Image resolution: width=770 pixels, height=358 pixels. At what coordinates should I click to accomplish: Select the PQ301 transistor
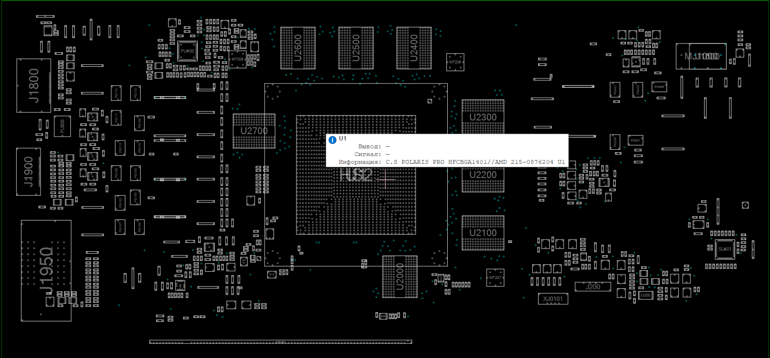click(635, 140)
